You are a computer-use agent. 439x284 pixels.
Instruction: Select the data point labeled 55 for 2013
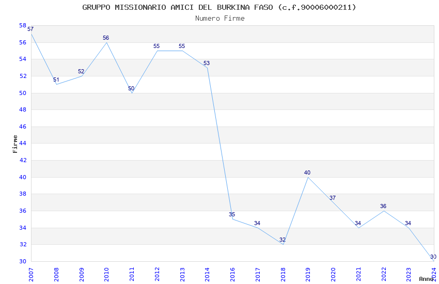click(182, 46)
